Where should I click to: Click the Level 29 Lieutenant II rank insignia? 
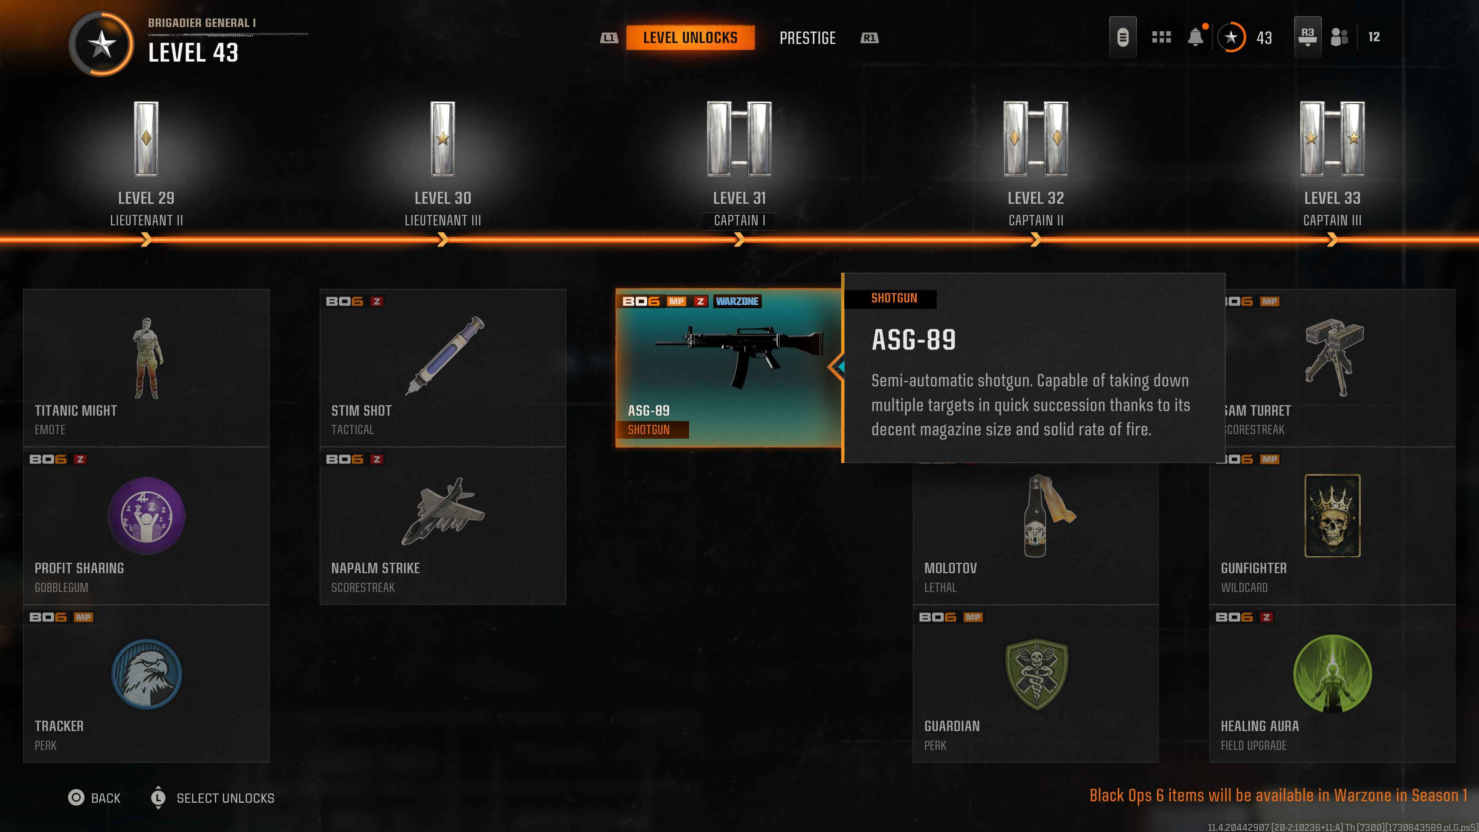click(x=146, y=139)
